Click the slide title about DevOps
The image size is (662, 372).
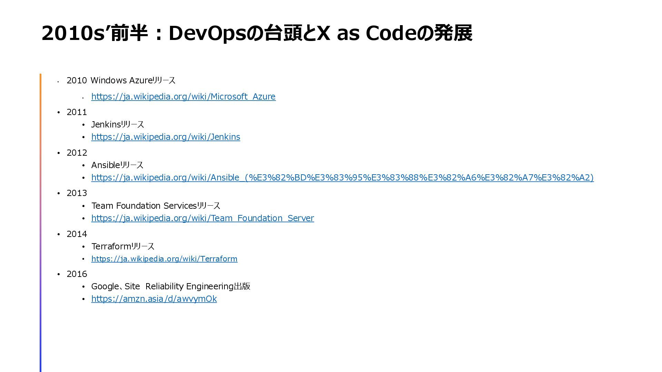coord(257,33)
